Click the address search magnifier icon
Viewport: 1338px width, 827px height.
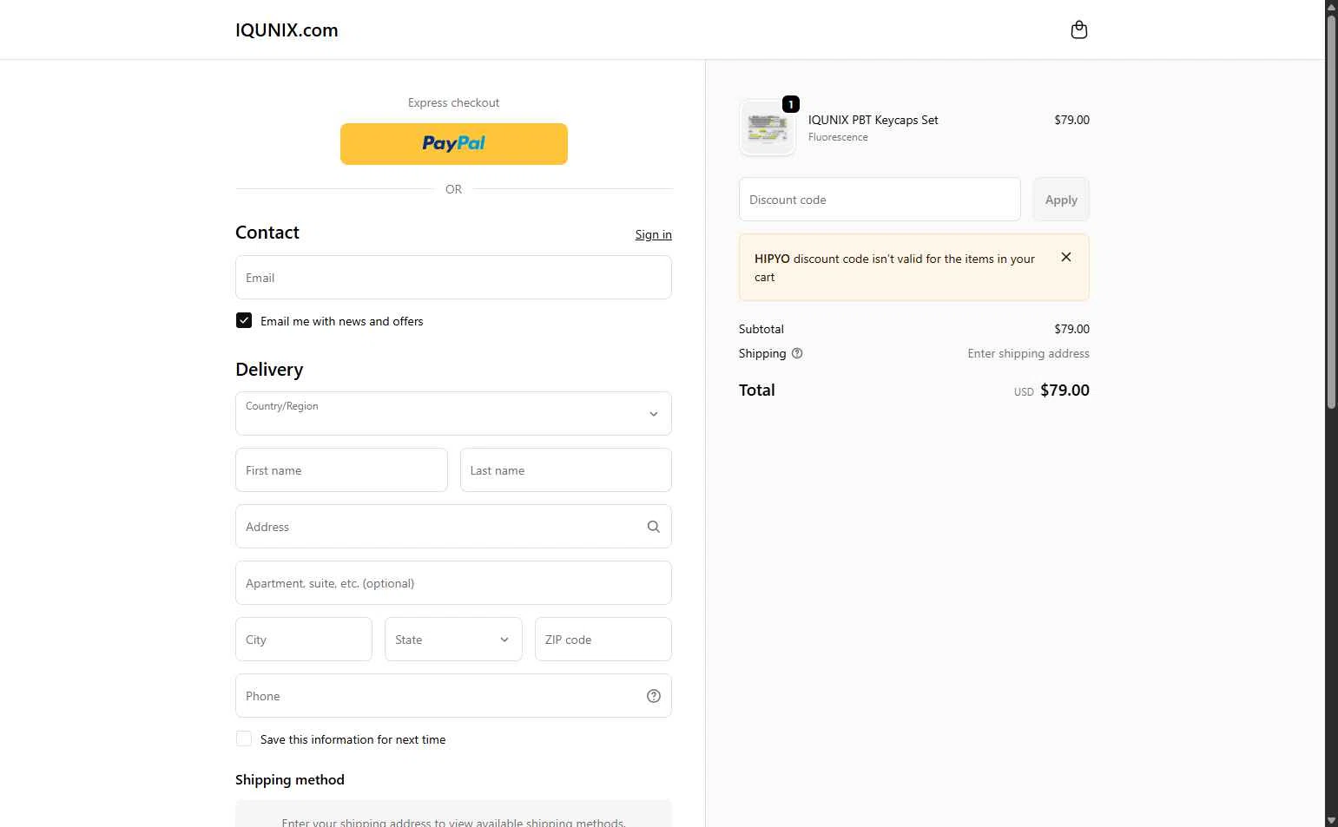pyautogui.click(x=654, y=527)
